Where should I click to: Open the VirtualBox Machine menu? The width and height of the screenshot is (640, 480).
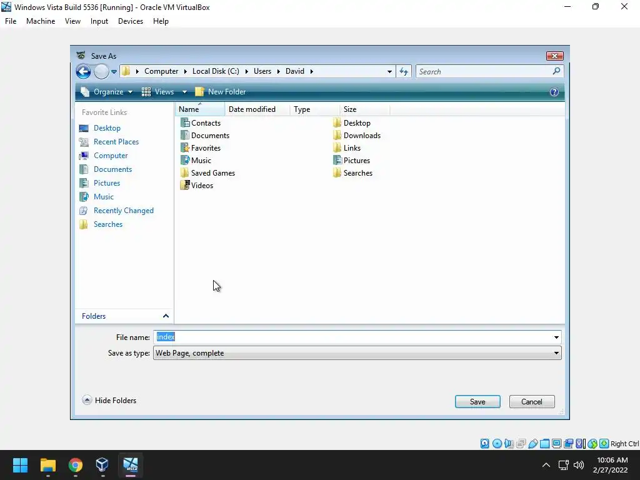click(41, 21)
